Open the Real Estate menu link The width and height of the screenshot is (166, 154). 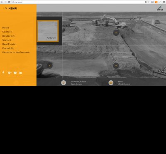click(9, 44)
